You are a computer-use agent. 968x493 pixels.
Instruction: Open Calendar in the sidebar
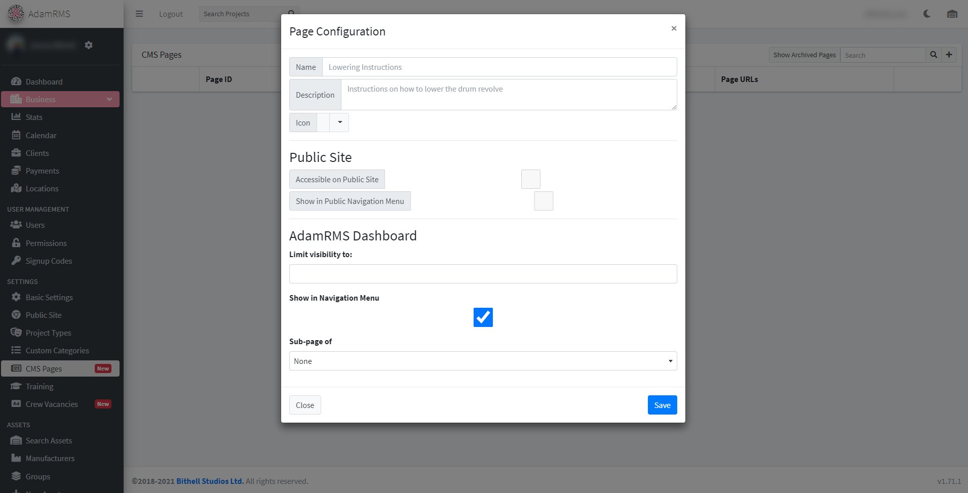click(41, 135)
